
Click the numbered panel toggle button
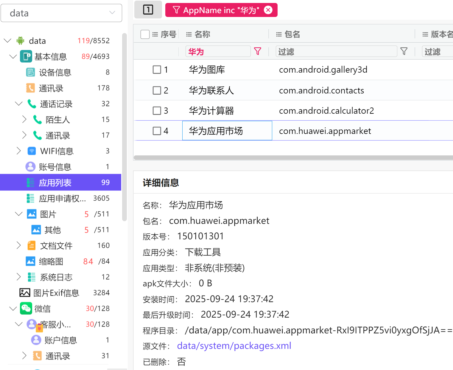148,10
